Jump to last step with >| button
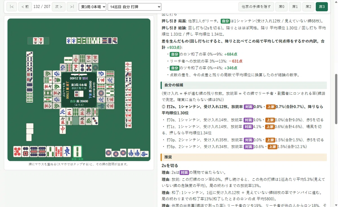The image size is (338, 207). coord(72,7)
